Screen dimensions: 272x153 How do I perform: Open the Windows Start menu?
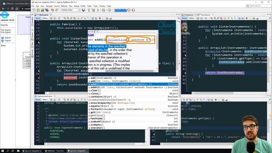pos(3,151)
